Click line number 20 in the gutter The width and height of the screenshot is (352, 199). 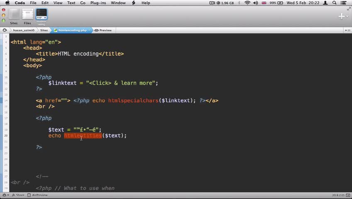pos(6,136)
